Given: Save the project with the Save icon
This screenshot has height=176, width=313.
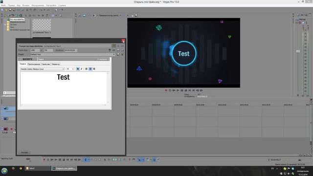Looking at the screenshot, I should coord(10,10).
